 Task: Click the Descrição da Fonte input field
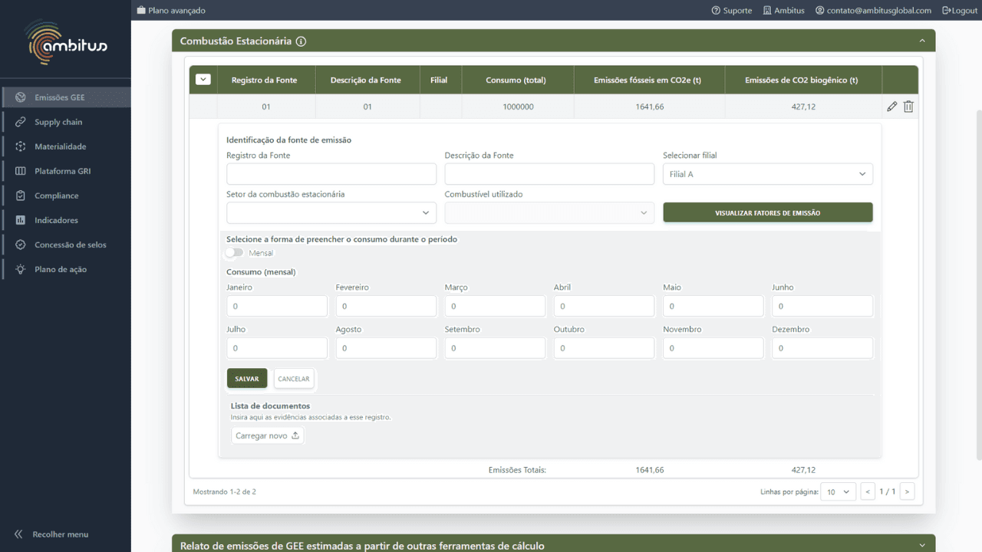pyautogui.click(x=549, y=174)
